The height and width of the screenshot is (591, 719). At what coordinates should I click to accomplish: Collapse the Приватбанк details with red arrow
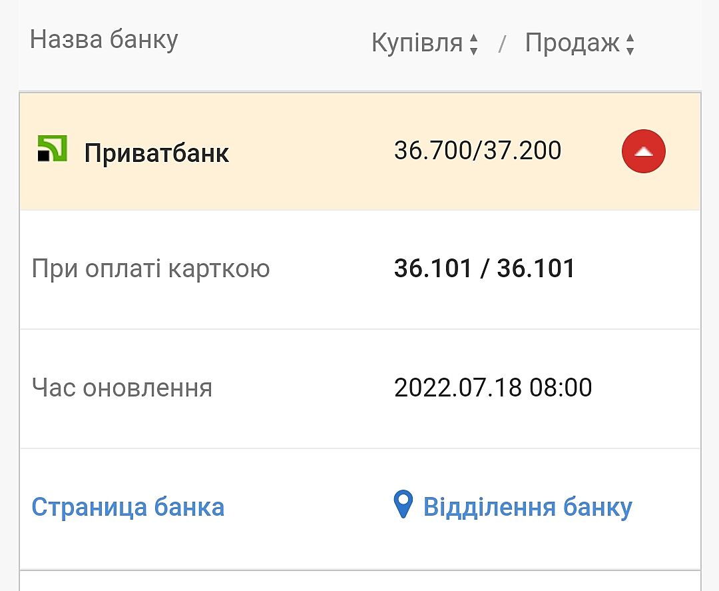643,152
